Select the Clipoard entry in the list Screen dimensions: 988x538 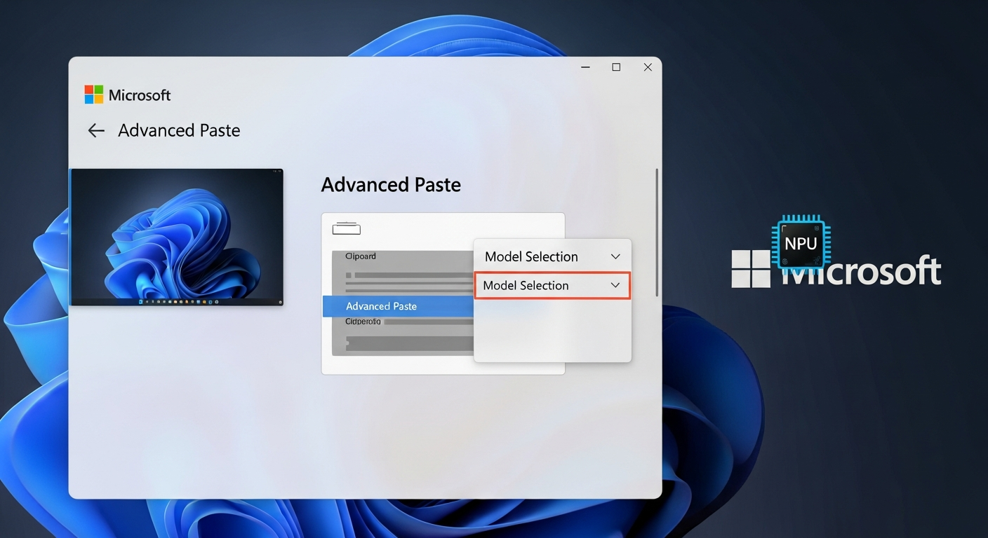click(x=361, y=256)
